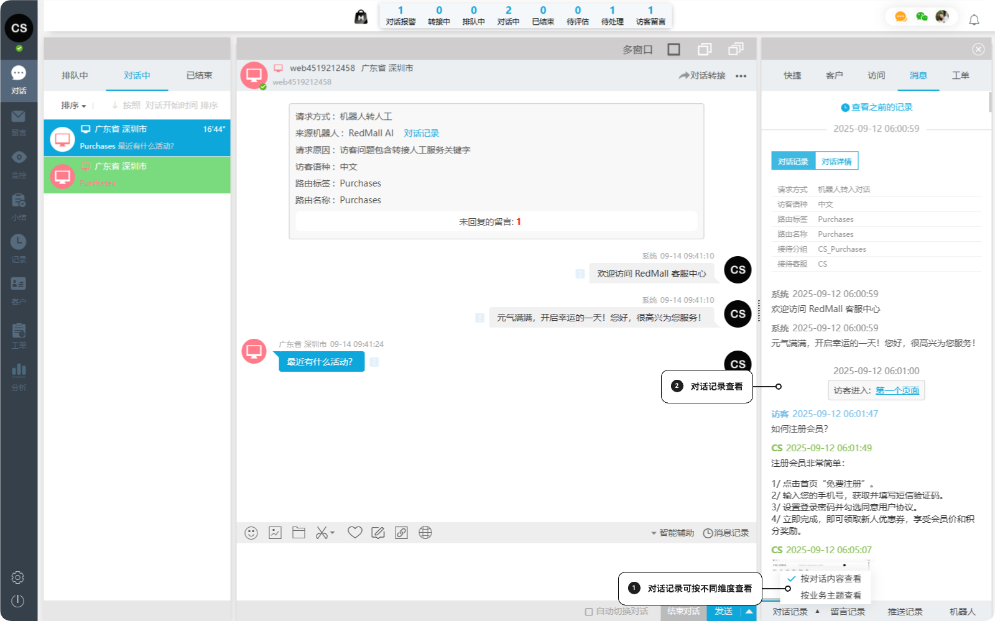Click the send image icon
Viewport: 995px width, 621px height.
(275, 533)
